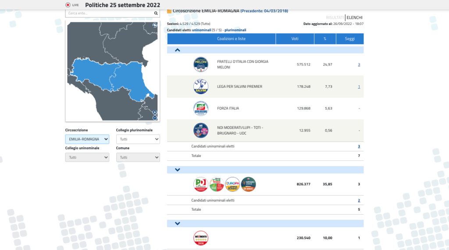
Task: Click the 178.248 votes value
Action: [303, 87]
